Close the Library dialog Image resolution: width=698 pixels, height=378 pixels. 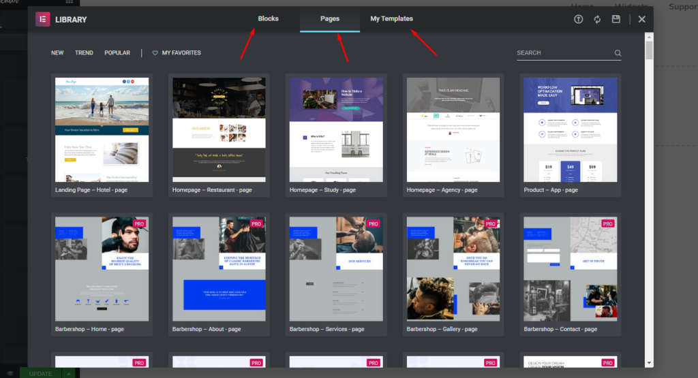pos(641,19)
